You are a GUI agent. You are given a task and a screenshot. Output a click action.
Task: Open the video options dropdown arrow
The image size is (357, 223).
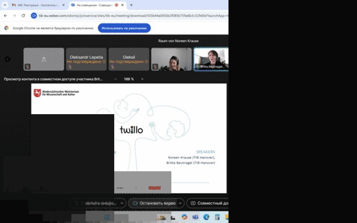[x=180, y=203]
